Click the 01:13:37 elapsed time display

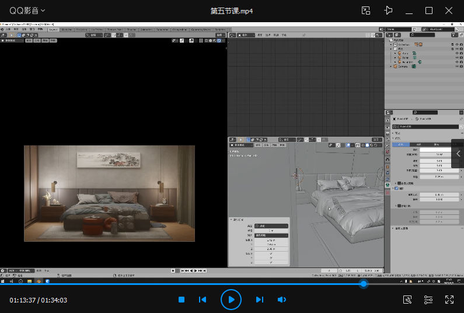pyautogui.click(x=23, y=300)
